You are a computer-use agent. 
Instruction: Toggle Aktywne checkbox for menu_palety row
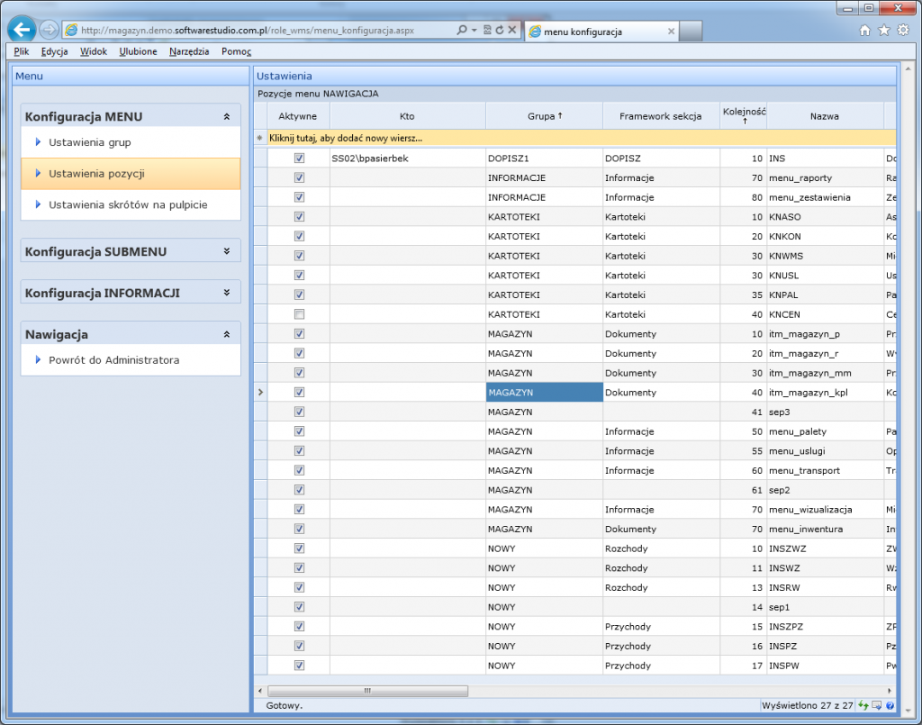[x=299, y=431]
